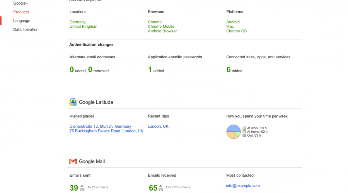The image size is (348, 193).
Task: Open 76 Buckingham Palace Road link
Action: [106, 131]
